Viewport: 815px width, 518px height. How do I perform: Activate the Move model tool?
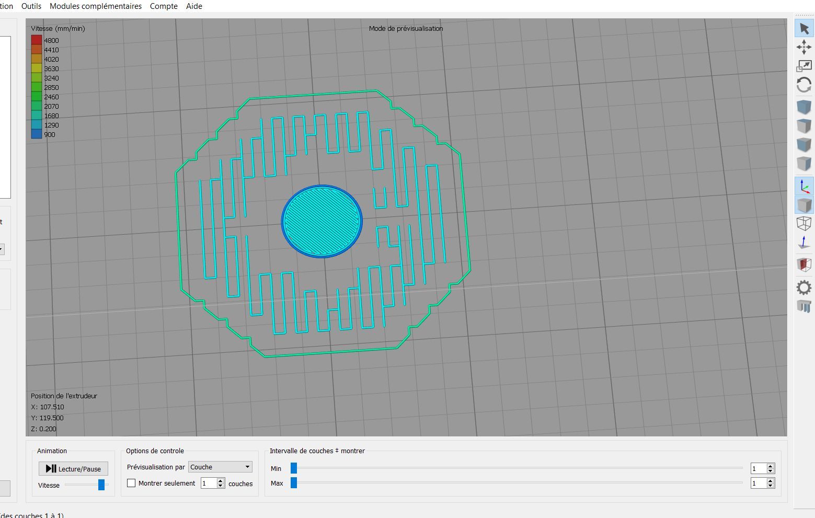point(804,47)
